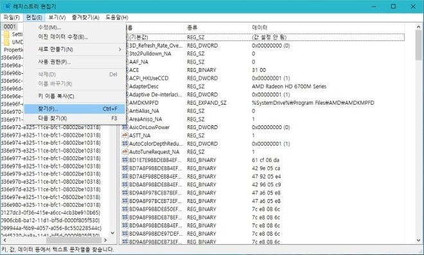Select the AAF_NA value name
424x255 pixels.
click(139, 62)
